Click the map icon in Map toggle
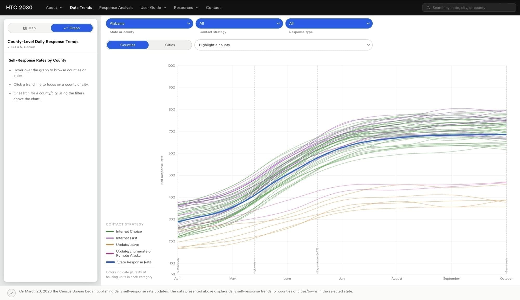 click(x=25, y=28)
